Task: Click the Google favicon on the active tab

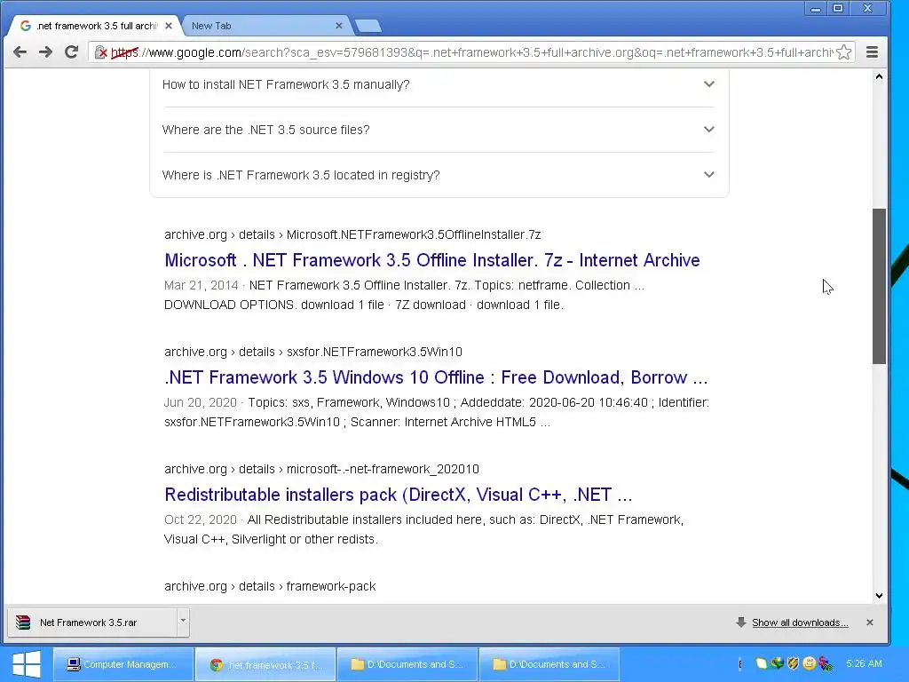Action: 26,26
